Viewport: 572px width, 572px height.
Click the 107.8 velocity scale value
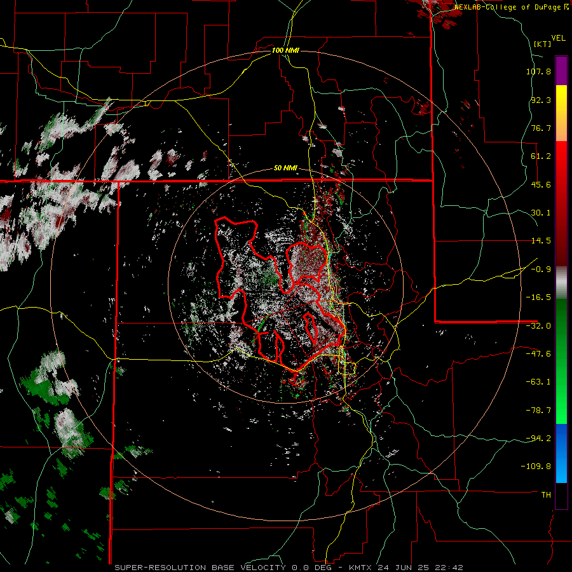point(538,71)
